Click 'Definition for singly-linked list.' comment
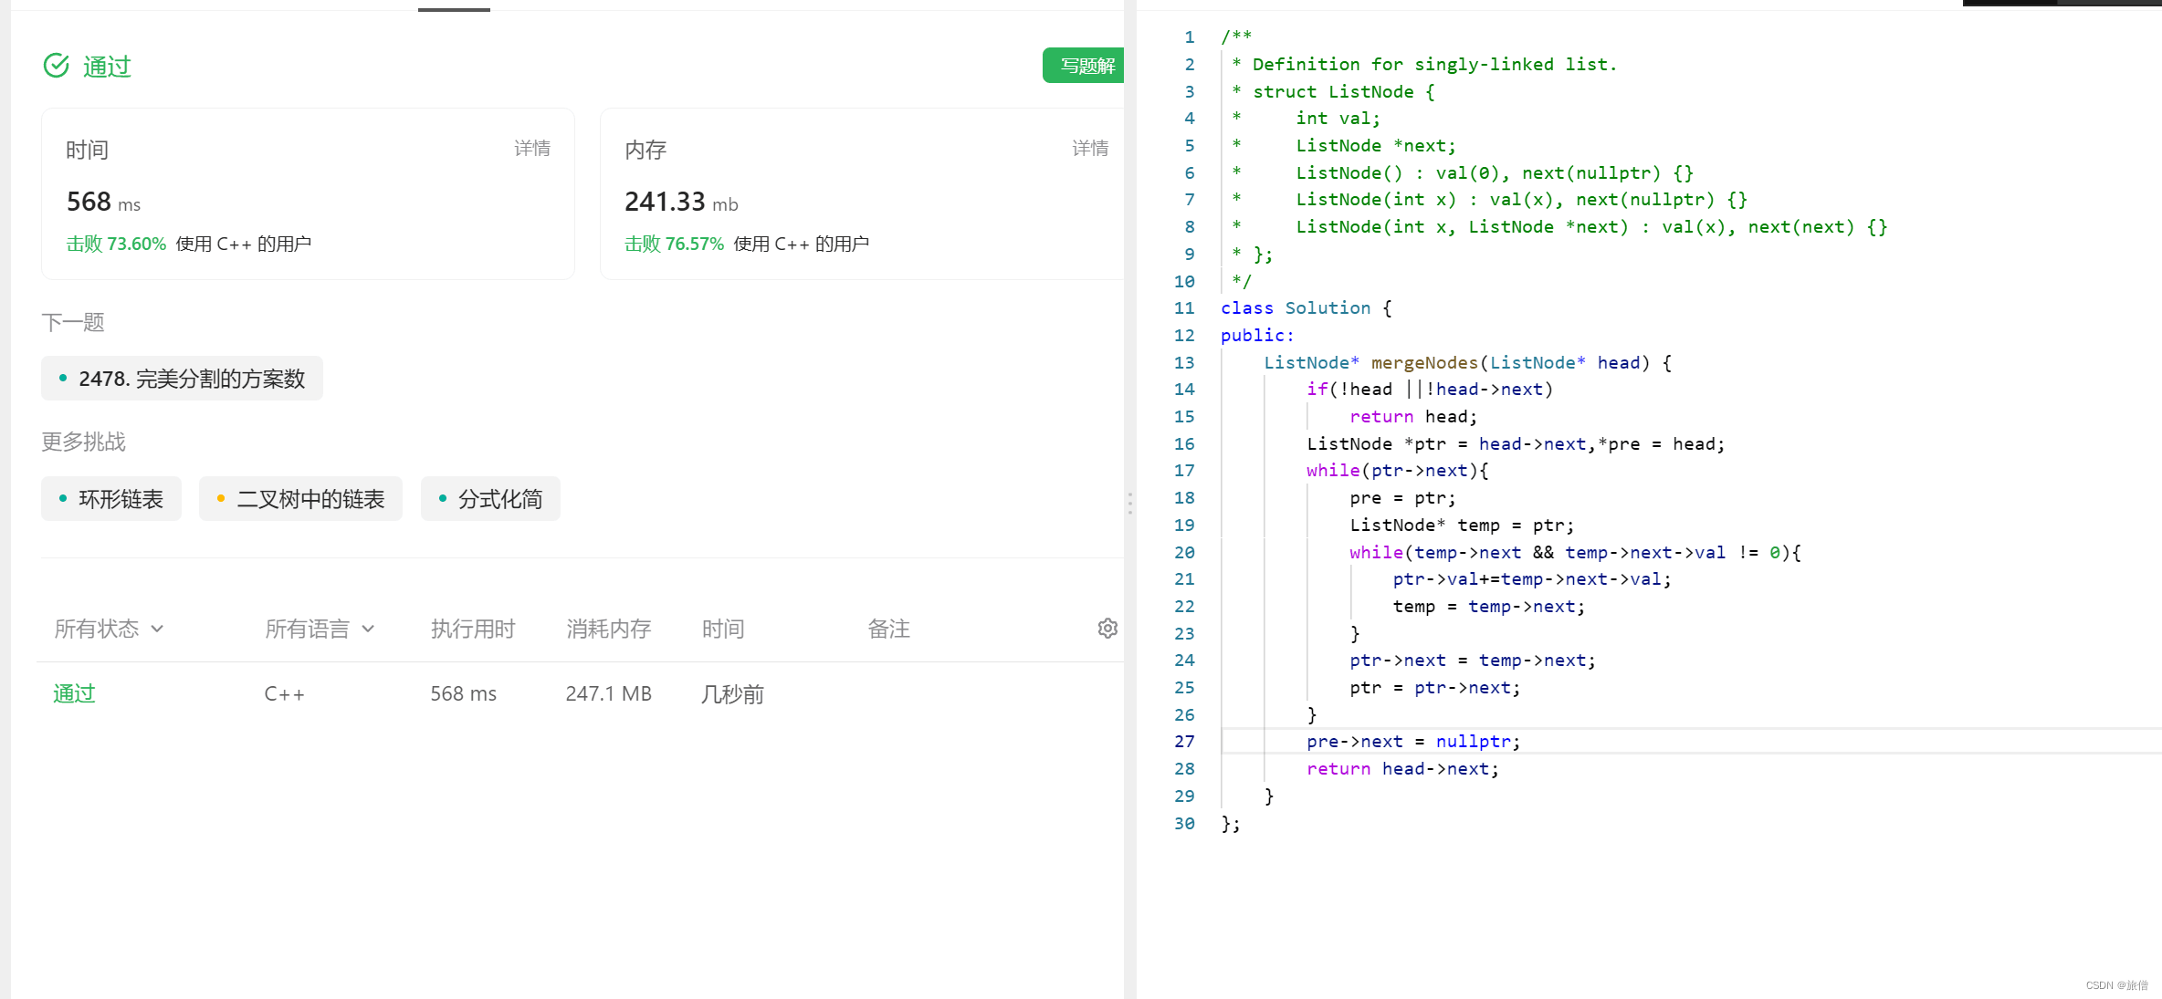Image resolution: width=2162 pixels, height=999 pixels. point(1434,65)
